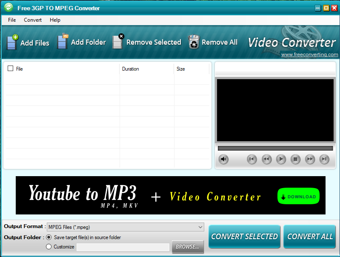Open the Output Format dropdown
The image size is (340, 257).
click(x=126, y=227)
